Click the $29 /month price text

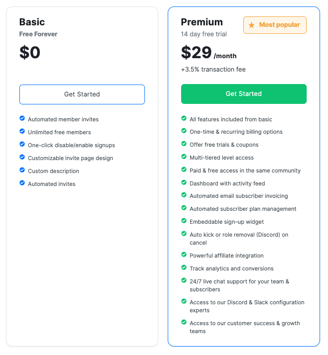pyautogui.click(x=208, y=53)
